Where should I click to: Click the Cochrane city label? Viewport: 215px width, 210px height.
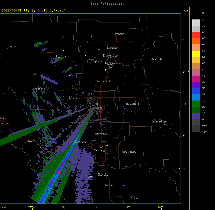(x=80, y=142)
